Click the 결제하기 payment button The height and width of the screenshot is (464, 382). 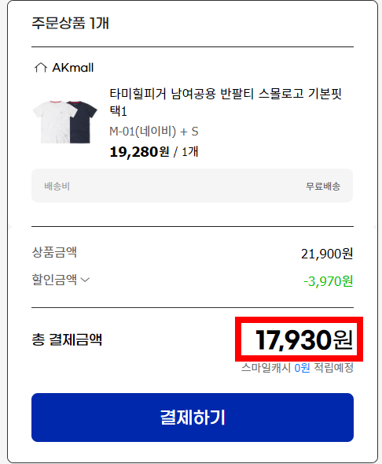pyautogui.click(x=193, y=418)
